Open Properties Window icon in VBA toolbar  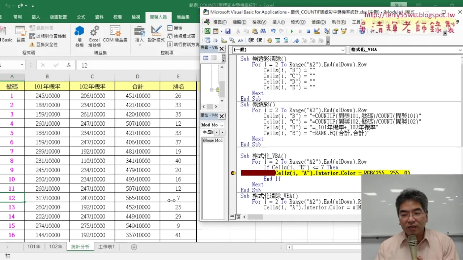pyautogui.click(x=335, y=31)
